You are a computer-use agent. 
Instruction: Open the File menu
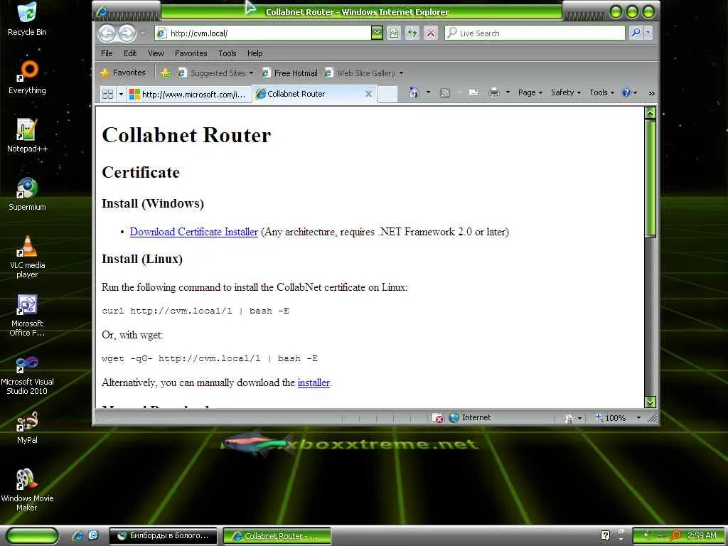tap(107, 53)
